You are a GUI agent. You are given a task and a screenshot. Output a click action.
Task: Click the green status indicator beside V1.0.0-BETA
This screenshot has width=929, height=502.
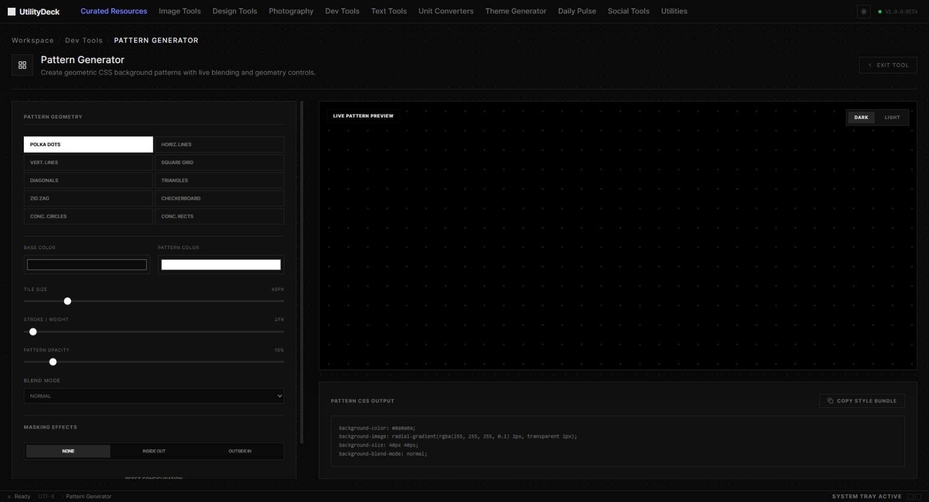(x=880, y=11)
